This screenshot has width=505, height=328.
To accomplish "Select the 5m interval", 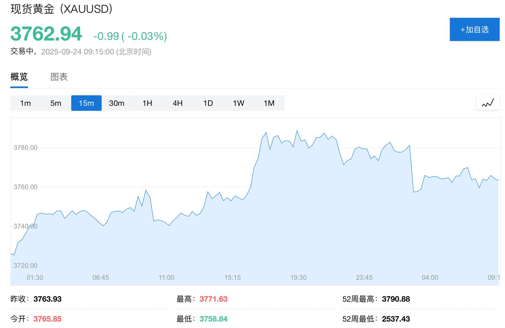I will [x=56, y=103].
